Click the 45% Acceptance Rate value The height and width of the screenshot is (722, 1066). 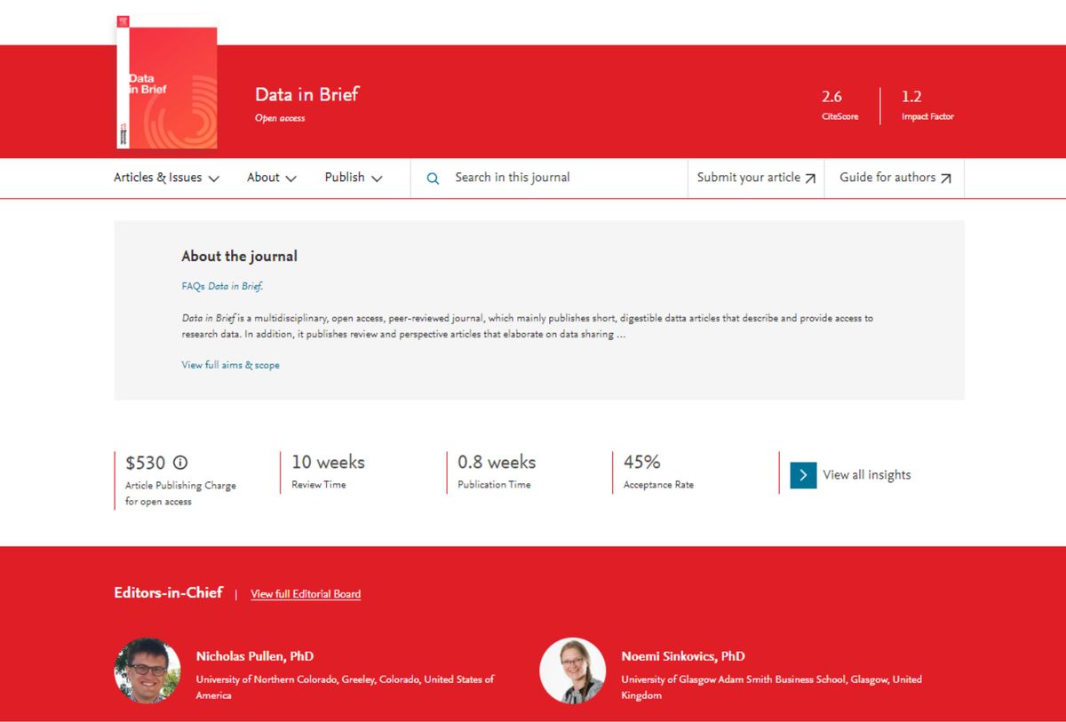click(642, 462)
